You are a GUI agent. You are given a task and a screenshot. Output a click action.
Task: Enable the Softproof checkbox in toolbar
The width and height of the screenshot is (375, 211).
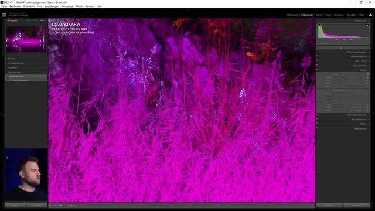[72, 206]
